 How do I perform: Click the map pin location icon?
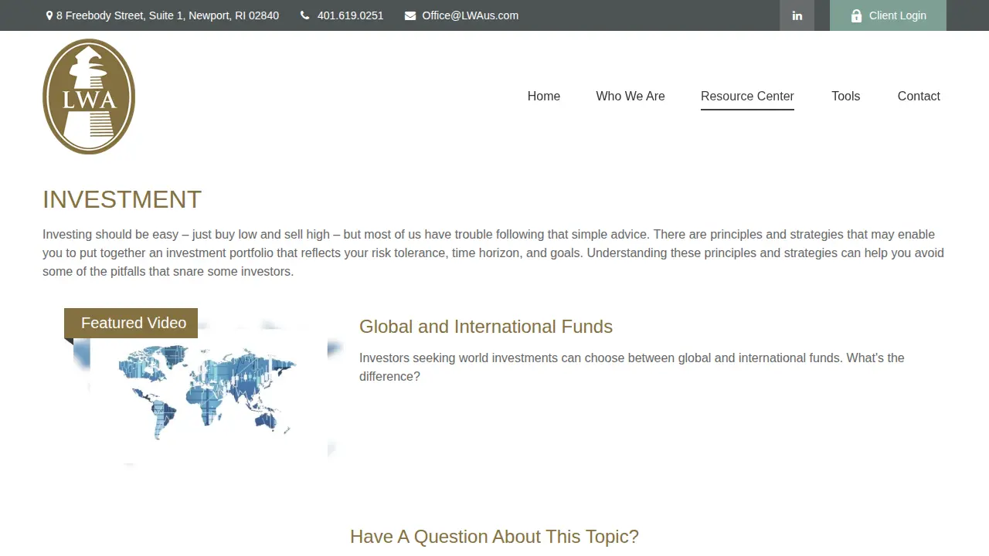point(49,15)
